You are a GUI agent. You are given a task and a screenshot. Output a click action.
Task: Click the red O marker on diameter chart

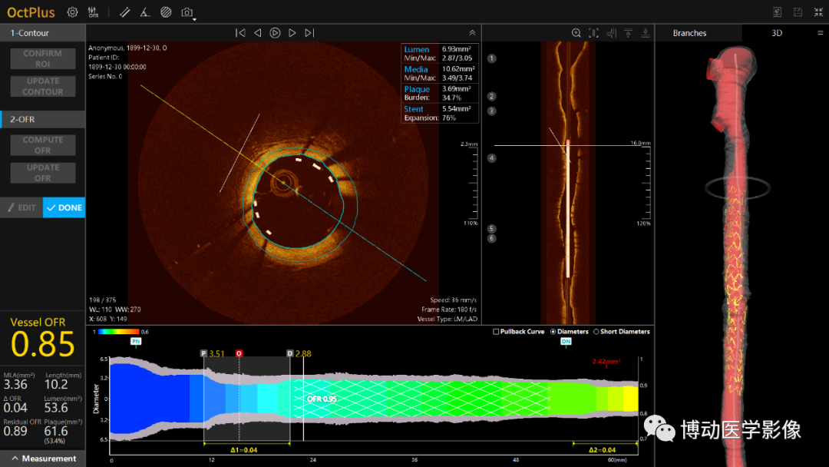(239, 353)
